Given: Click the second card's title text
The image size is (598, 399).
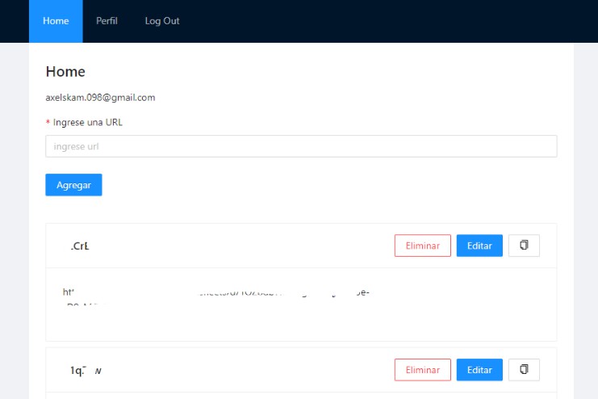Looking at the screenshot, I should pyautogui.click(x=84, y=371).
